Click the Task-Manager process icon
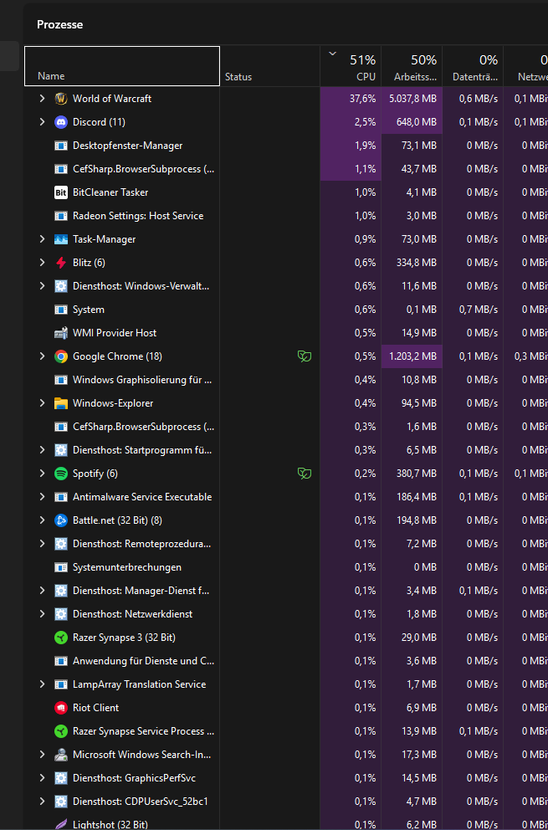 (x=61, y=239)
